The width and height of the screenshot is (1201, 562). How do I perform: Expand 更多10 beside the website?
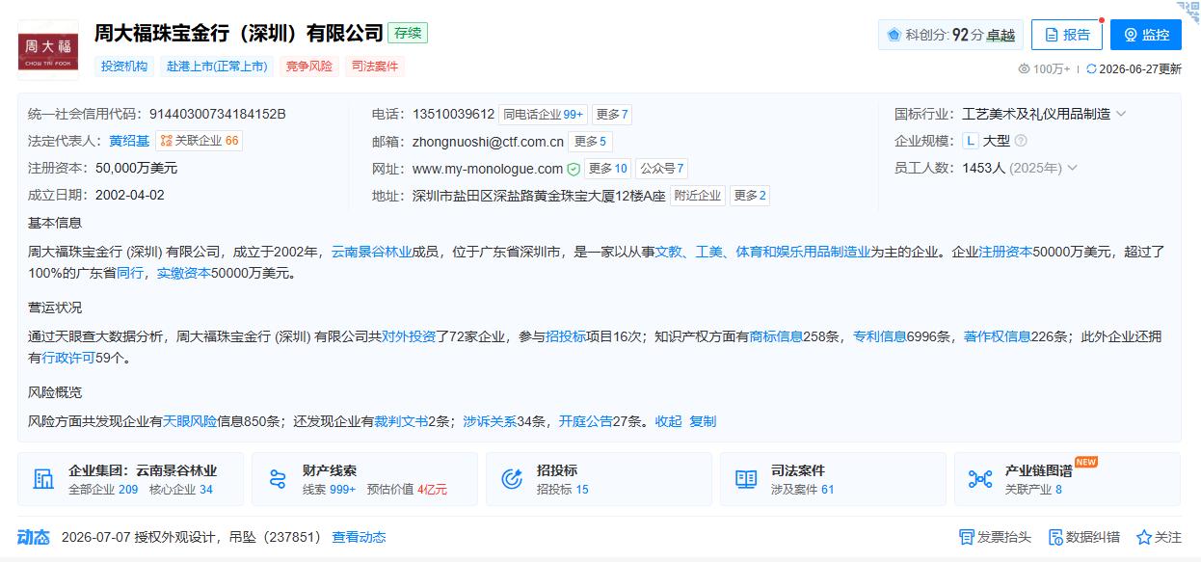(607, 169)
